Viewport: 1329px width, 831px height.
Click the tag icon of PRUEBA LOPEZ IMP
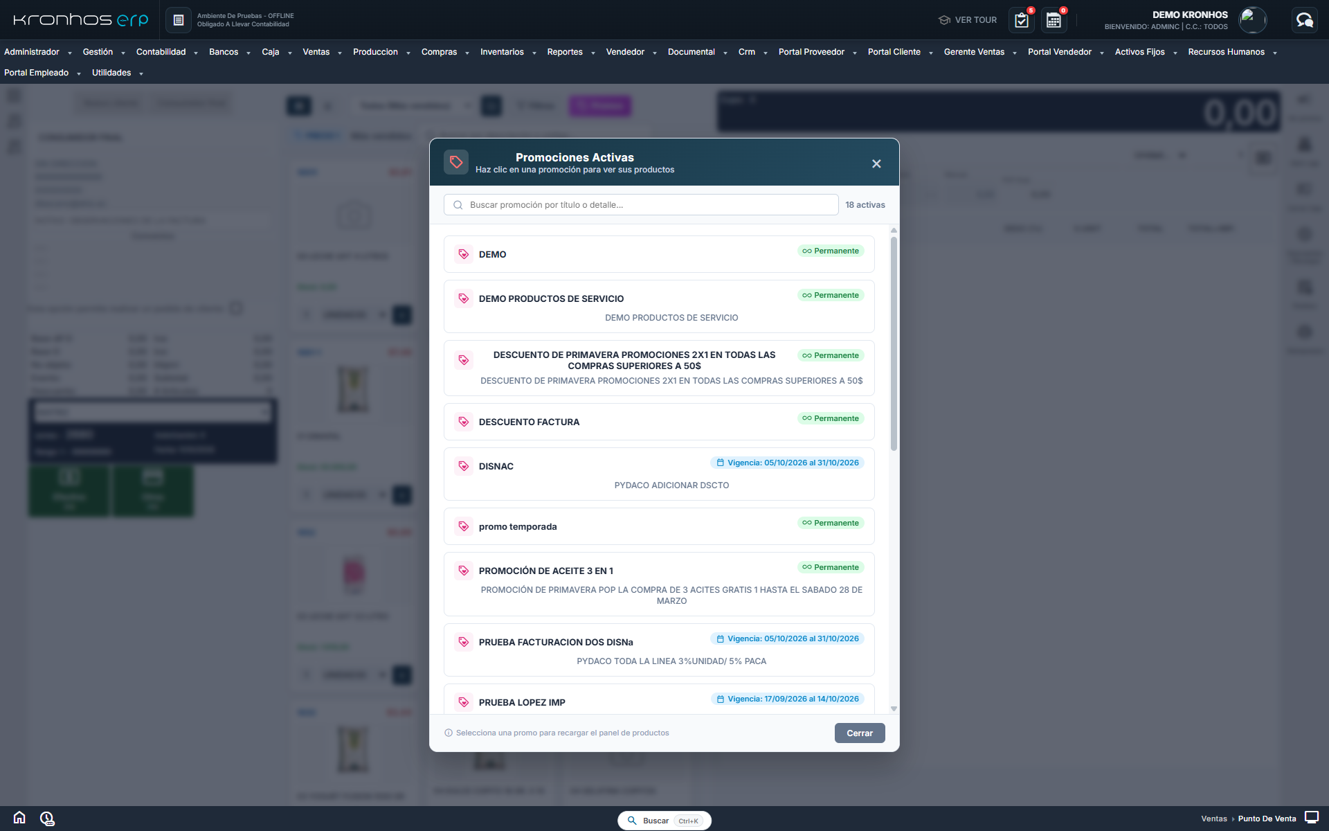464,702
